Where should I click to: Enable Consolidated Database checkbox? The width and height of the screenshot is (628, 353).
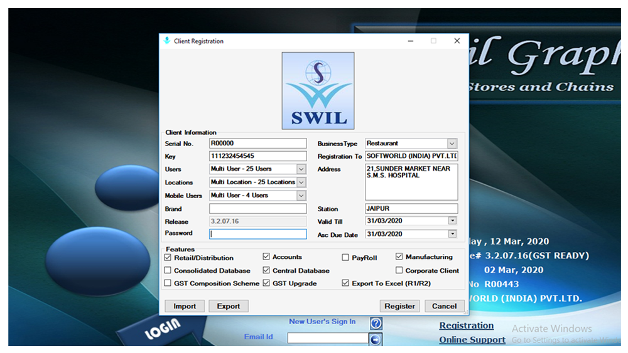(168, 270)
